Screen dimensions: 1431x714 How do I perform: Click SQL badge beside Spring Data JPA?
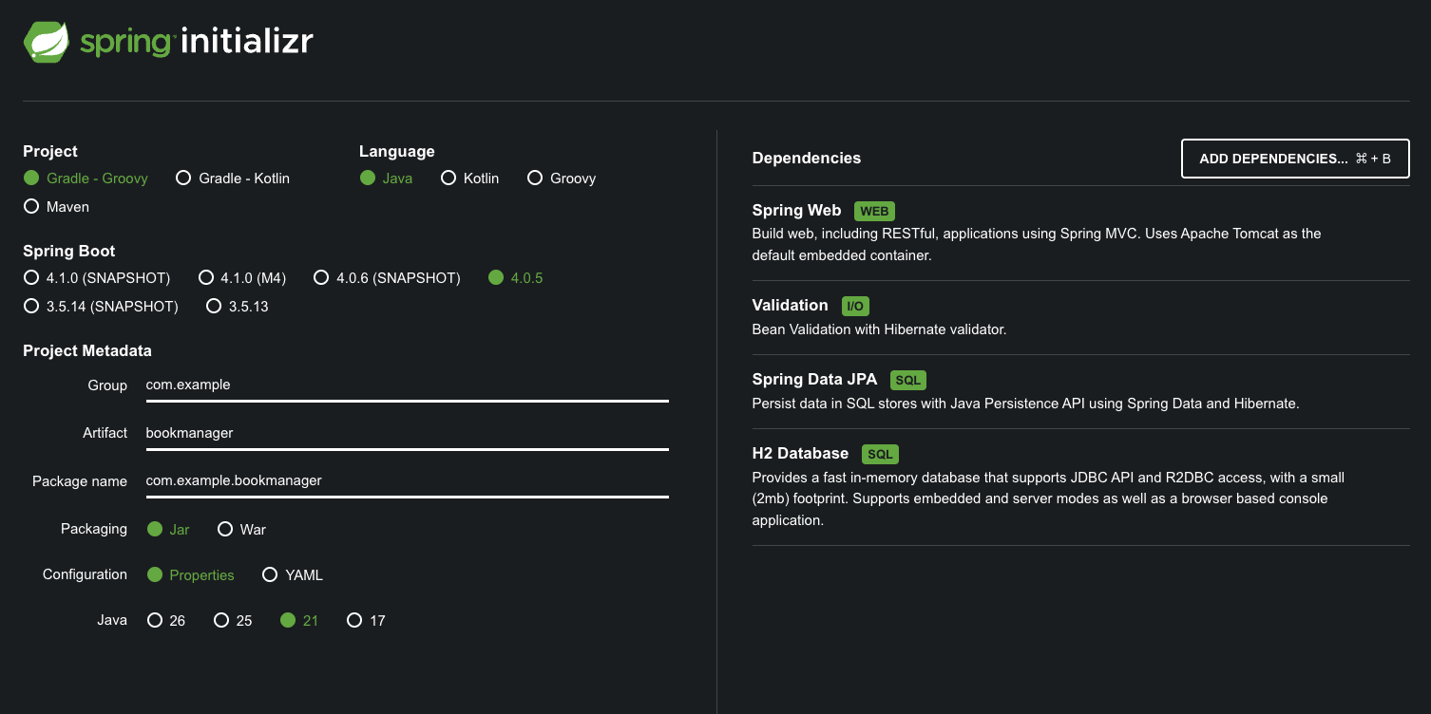(907, 380)
